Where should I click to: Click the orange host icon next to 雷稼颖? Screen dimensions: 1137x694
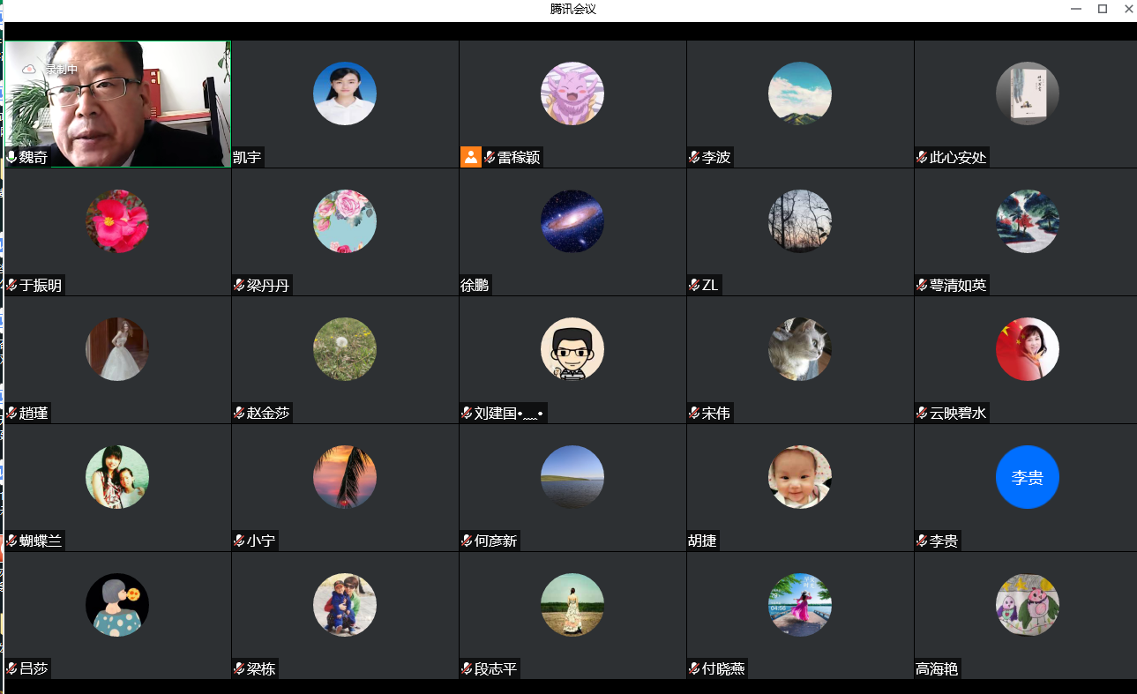click(x=471, y=157)
